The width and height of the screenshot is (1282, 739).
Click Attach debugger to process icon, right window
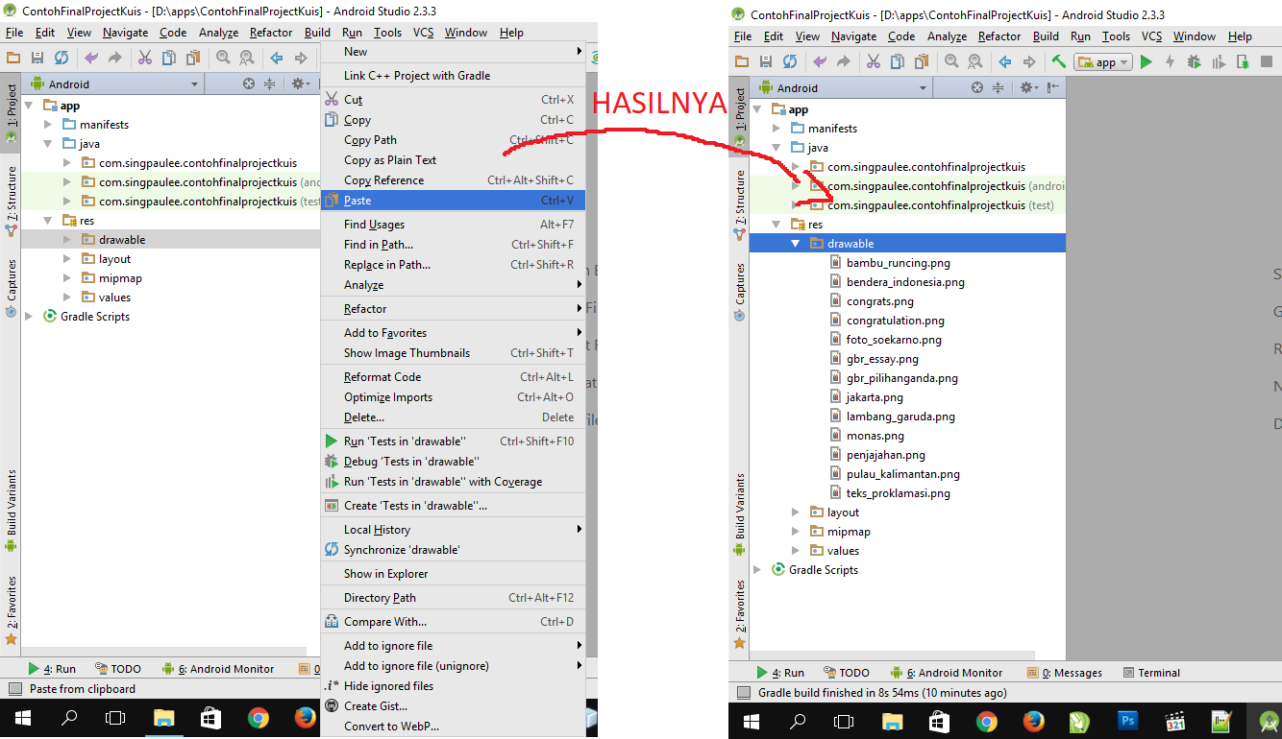tap(1243, 61)
